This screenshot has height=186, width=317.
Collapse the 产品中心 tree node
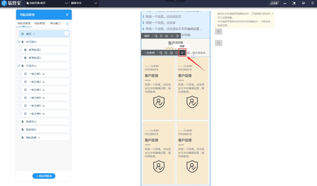click(x=19, y=66)
